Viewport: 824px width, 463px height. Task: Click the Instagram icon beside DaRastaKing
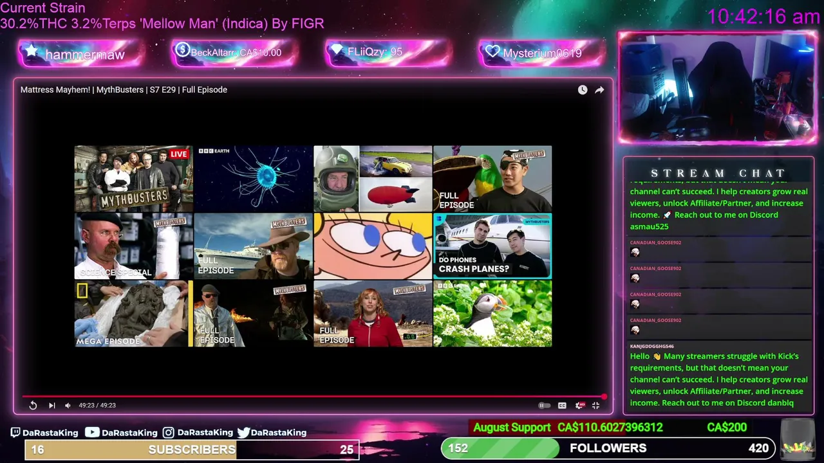(169, 433)
